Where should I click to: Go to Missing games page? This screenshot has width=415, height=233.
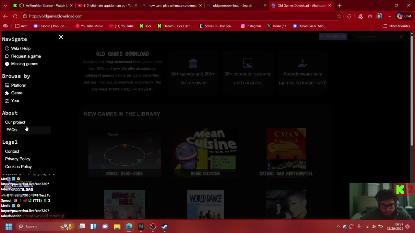[25, 64]
